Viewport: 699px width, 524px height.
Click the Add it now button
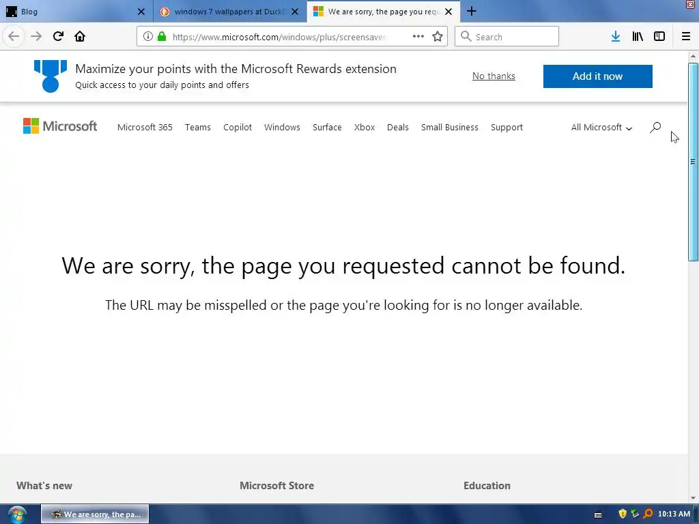click(x=598, y=76)
